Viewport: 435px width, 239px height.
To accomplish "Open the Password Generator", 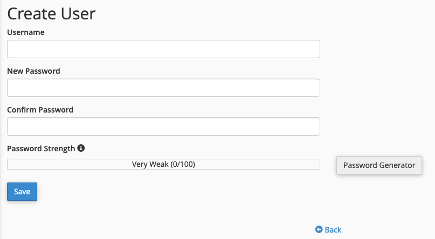I will click(379, 165).
